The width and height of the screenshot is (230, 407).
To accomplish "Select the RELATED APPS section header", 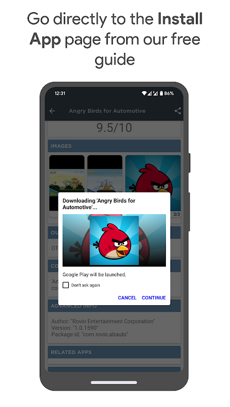I will (114, 352).
